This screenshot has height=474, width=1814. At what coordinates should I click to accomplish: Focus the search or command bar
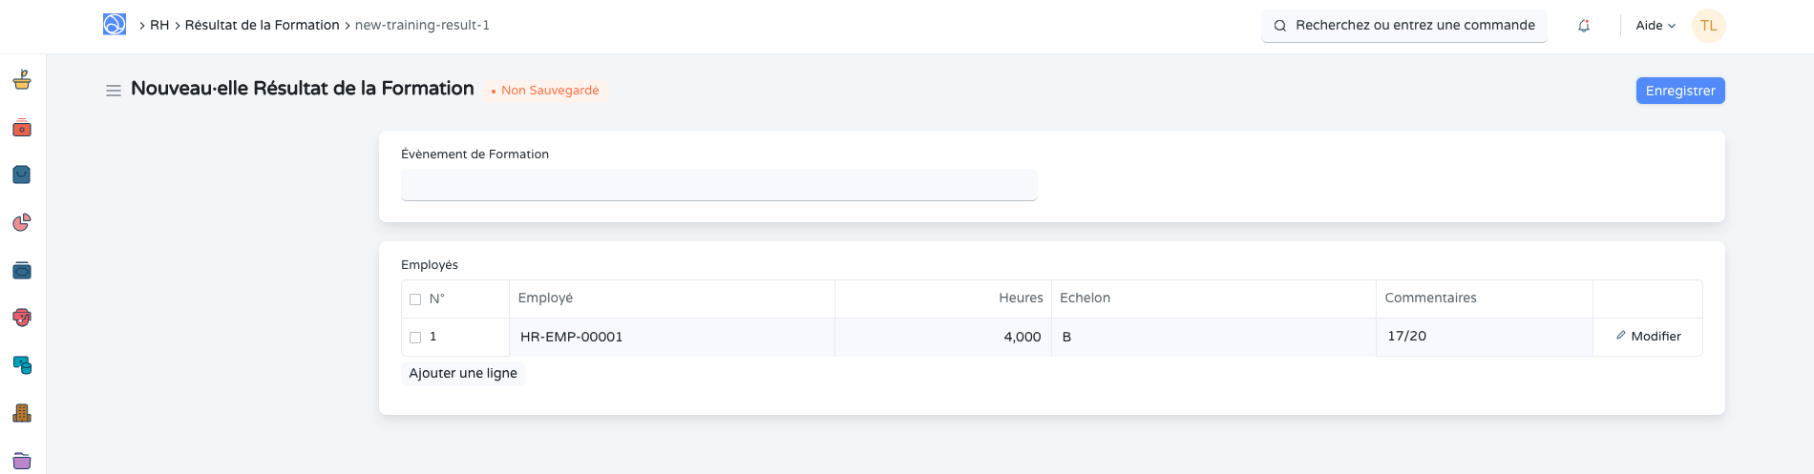coord(1403,26)
